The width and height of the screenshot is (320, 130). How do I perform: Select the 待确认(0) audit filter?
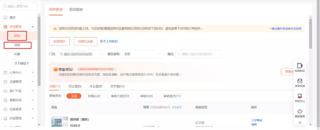[94, 96]
